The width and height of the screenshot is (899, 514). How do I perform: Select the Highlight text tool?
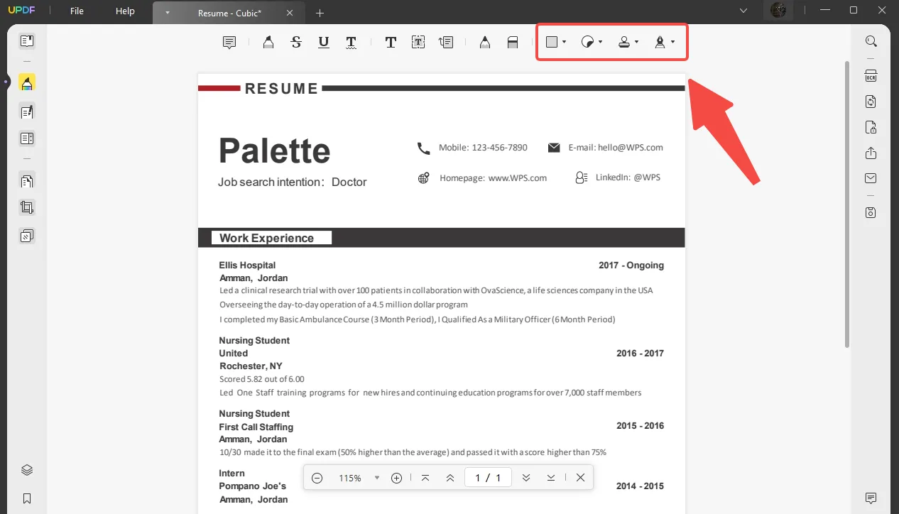click(268, 43)
